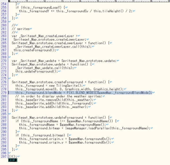
Task: Click 'var _Spriteset_Map_createLowerLayer =' line
Action: click(x=44, y=36)
